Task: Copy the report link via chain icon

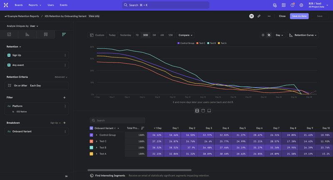Action: coord(259,16)
